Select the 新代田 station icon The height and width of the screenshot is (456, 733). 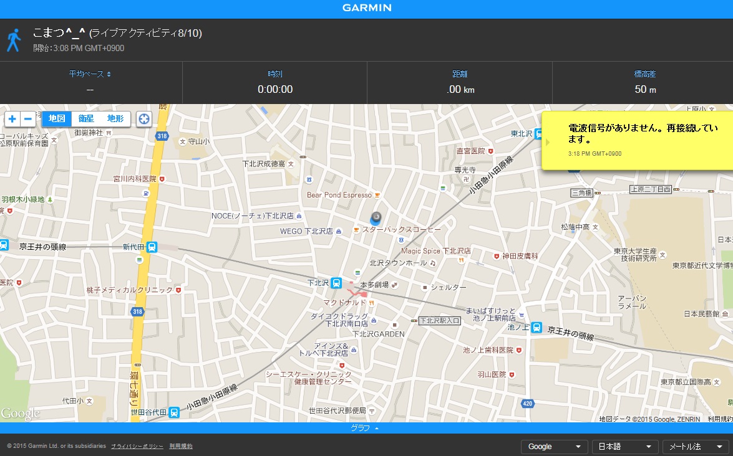[152, 247]
